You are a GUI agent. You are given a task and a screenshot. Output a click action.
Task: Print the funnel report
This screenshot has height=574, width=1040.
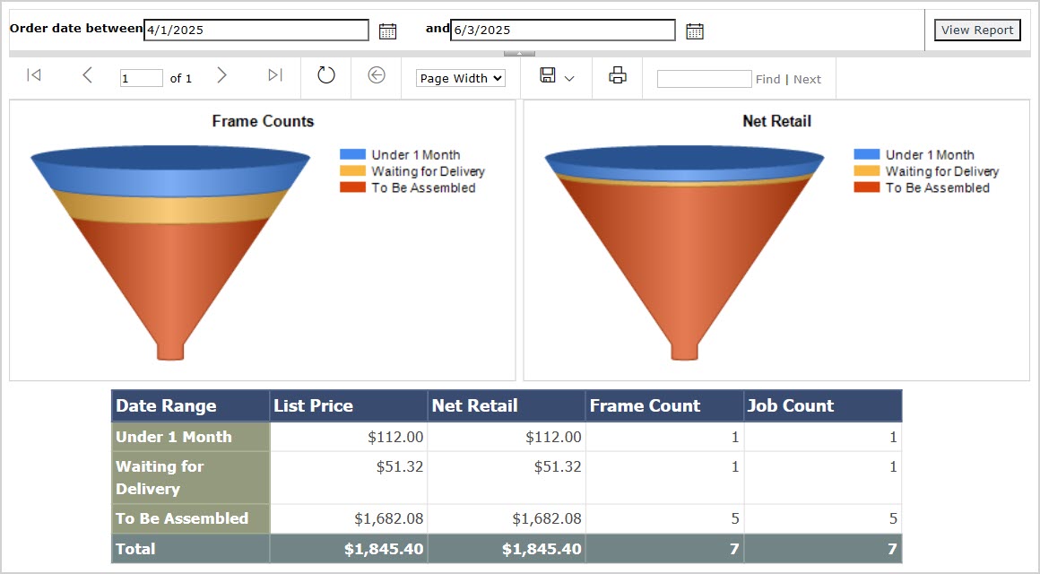point(617,76)
